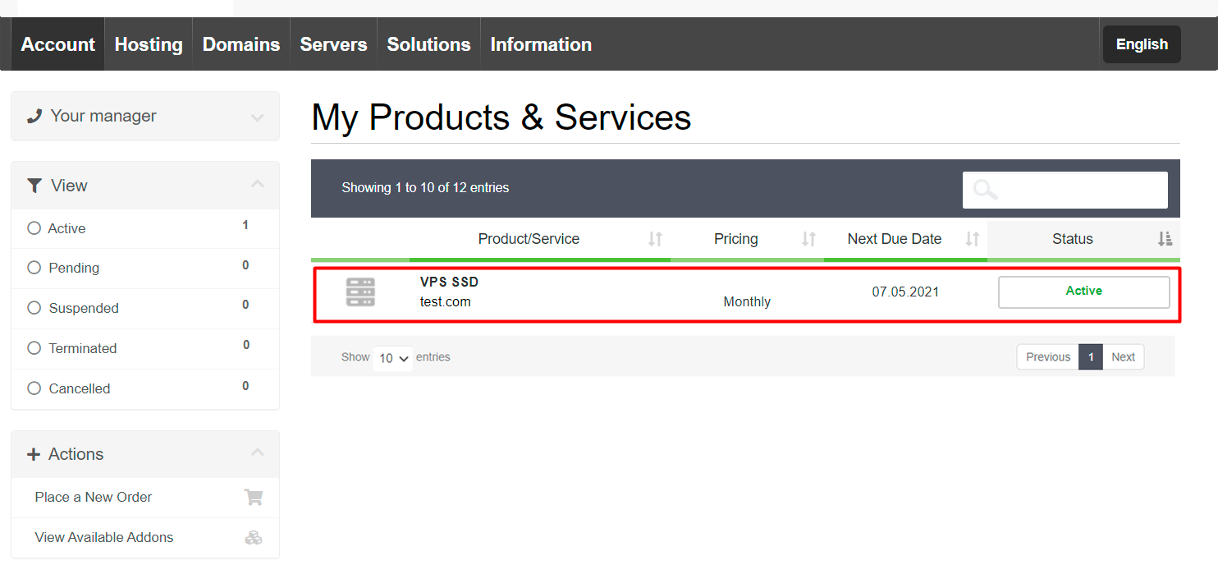This screenshot has width=1218, height=565.
Task: Select the Pending filter radio button
Action: click(x=34, y=268)
